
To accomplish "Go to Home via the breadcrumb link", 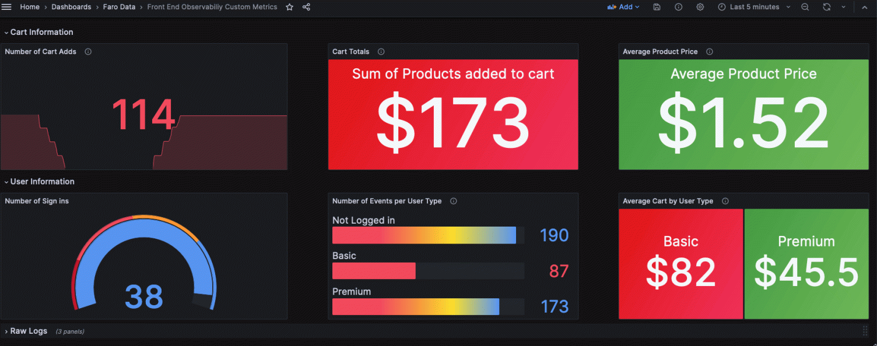I will point(29,6).
